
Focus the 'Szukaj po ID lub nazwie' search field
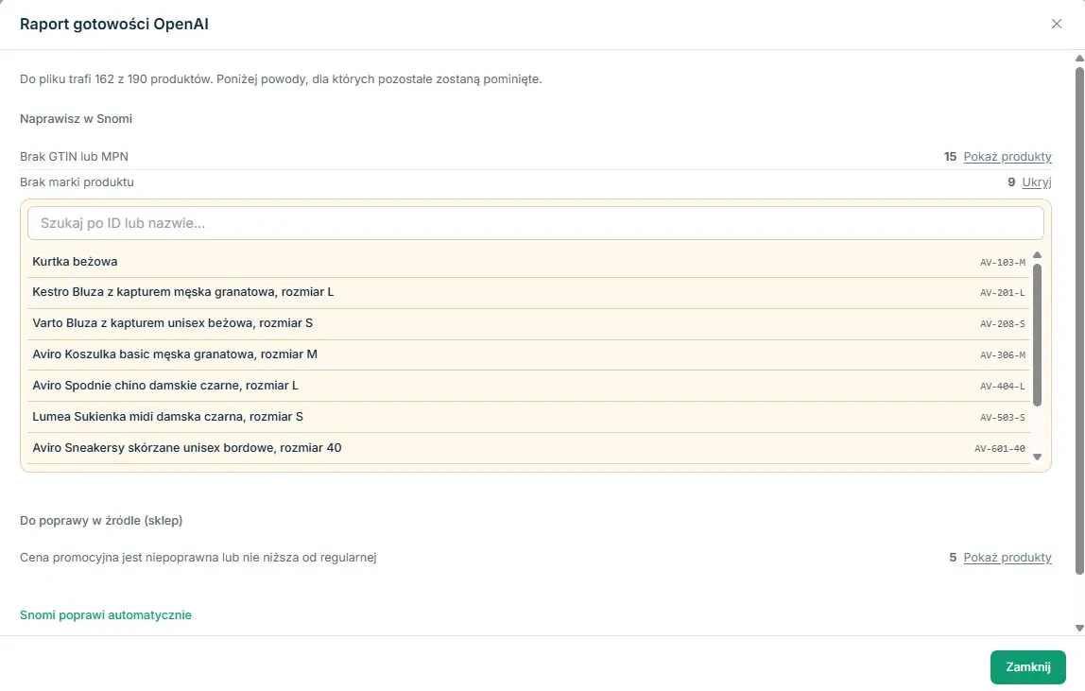[536, 223]
